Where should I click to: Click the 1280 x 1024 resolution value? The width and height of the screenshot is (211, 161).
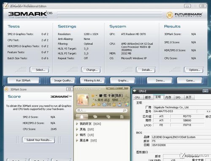click(x=91, y=34)
